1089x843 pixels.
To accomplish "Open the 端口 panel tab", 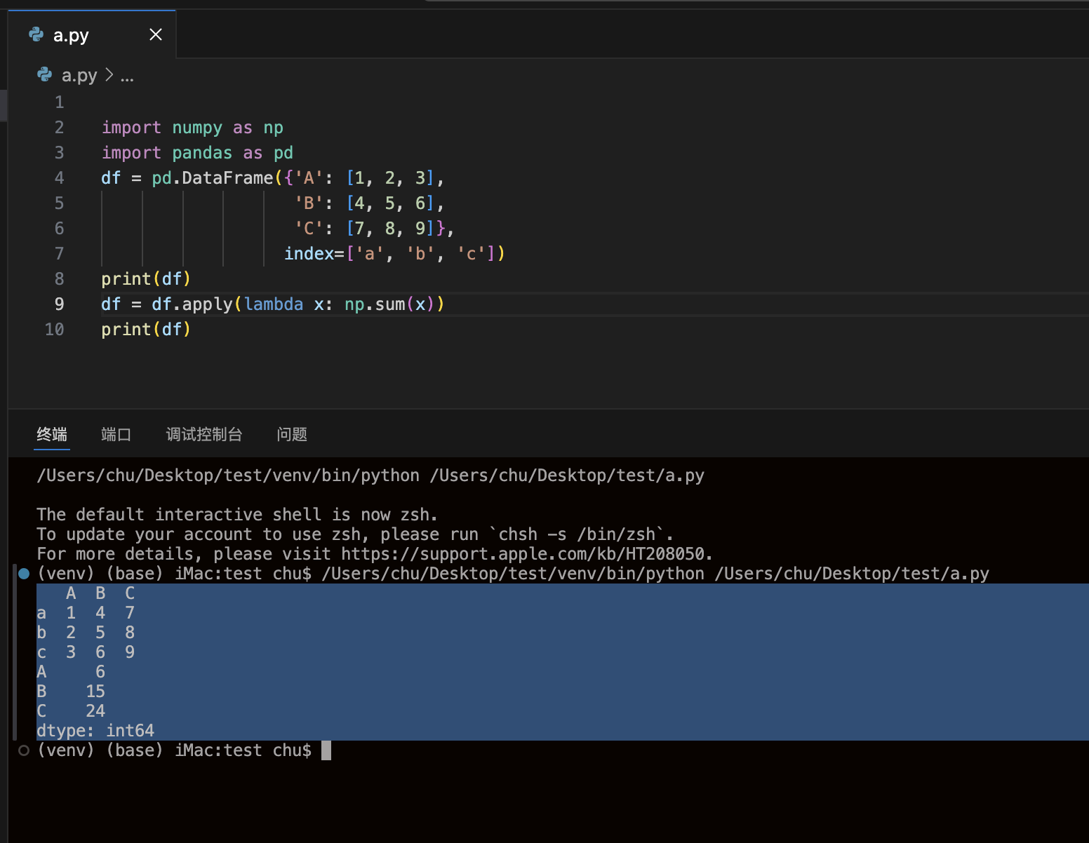I will pyautogui.click(x=116, y=434).
